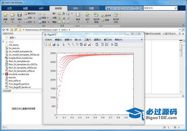The image size is (187, 131).
Task: Switch to the APP tab
Action: point(41,8)
